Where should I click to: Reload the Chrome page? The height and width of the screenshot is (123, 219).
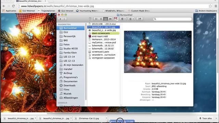point(13,6)
